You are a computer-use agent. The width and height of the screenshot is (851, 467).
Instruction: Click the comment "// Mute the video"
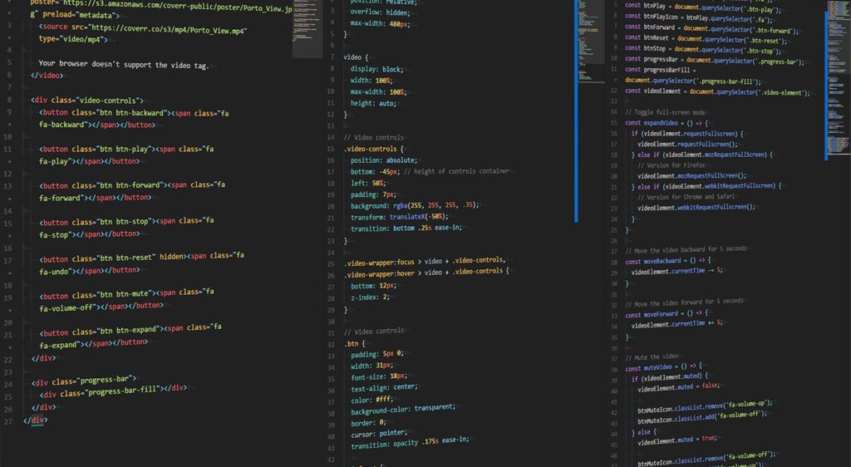point(652,356)
